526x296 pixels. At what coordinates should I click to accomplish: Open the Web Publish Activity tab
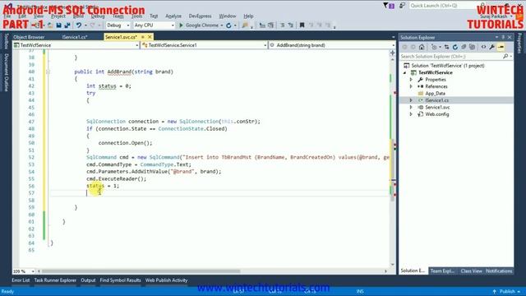click(x=166, y=280)
